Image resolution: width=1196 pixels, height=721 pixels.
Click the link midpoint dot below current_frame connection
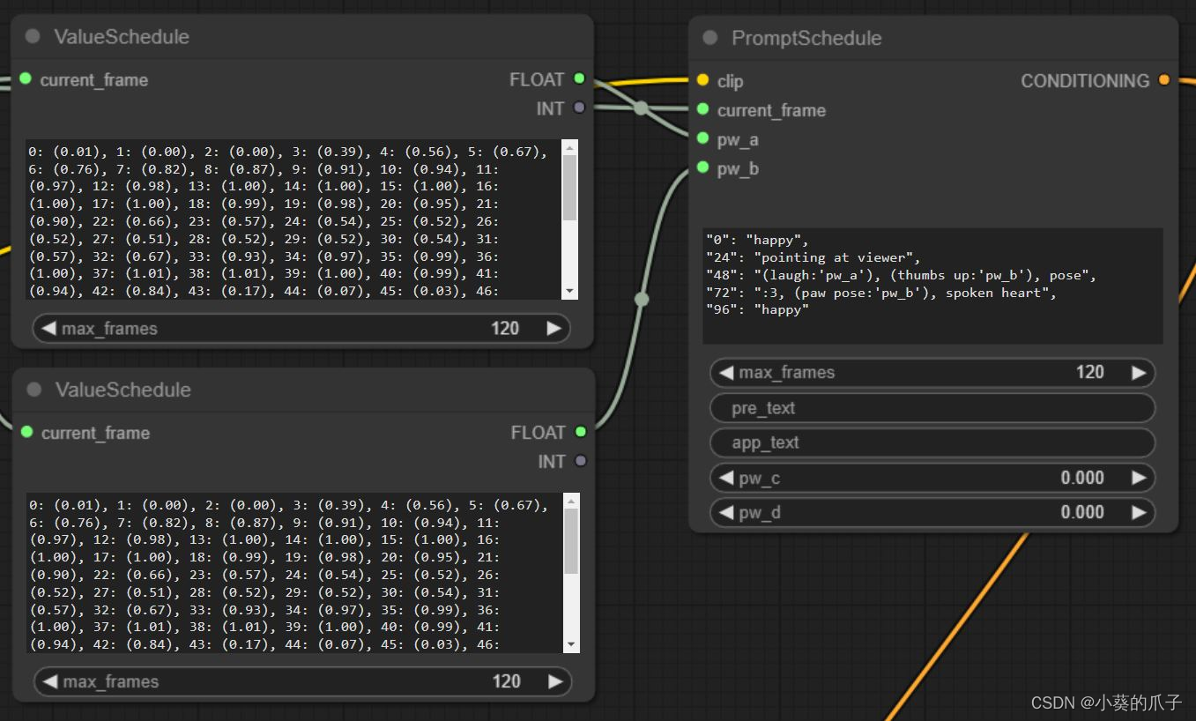coord(641,108)
